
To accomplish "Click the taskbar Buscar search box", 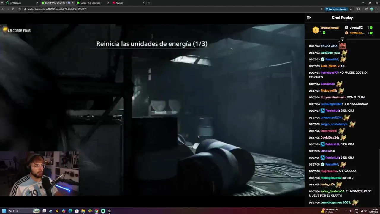I will [x=24, y=211].
